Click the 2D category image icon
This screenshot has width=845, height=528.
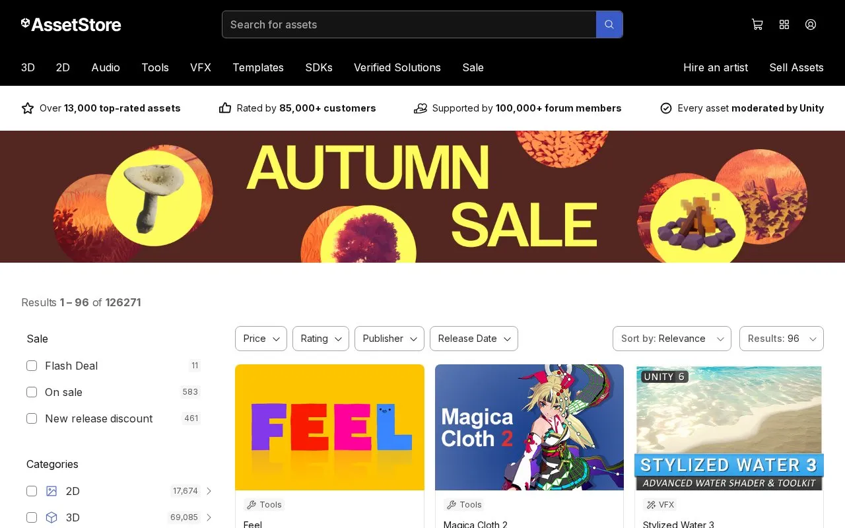click(x=51, y=491)
